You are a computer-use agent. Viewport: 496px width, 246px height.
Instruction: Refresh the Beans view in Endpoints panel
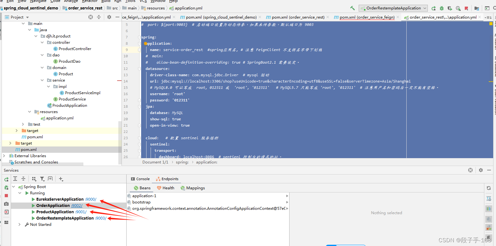coord(489,188)
